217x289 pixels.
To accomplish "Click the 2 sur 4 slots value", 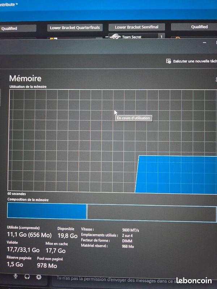I will 127,236.
